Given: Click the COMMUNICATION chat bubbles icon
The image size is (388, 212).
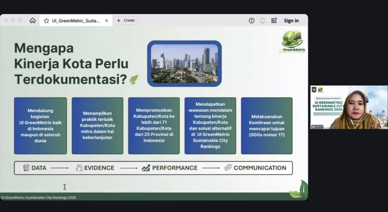Looking at the screenshot, I should pos(228,168).
